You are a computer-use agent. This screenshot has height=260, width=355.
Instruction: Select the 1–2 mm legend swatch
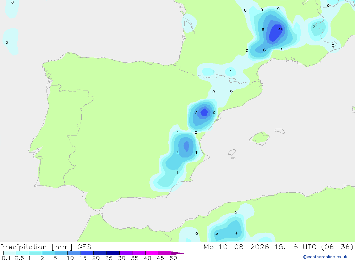tap(35, 253)
